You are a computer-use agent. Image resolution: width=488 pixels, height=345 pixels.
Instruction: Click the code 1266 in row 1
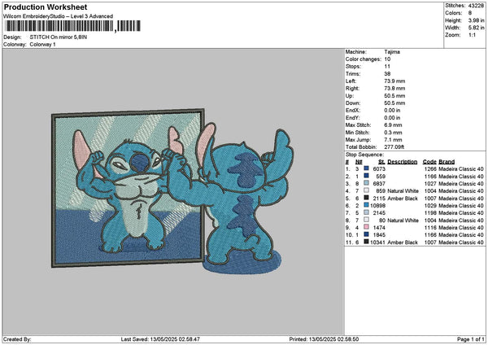click(430, 168)
